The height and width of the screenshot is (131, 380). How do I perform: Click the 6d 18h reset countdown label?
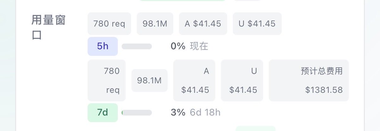(205, 113)
